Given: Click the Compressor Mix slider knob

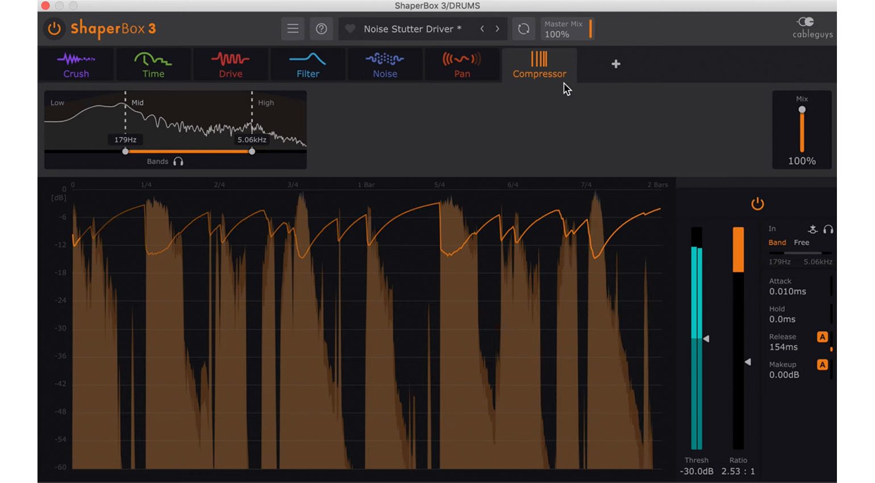Looking at the screenshot, I should (x=802, y=110).
